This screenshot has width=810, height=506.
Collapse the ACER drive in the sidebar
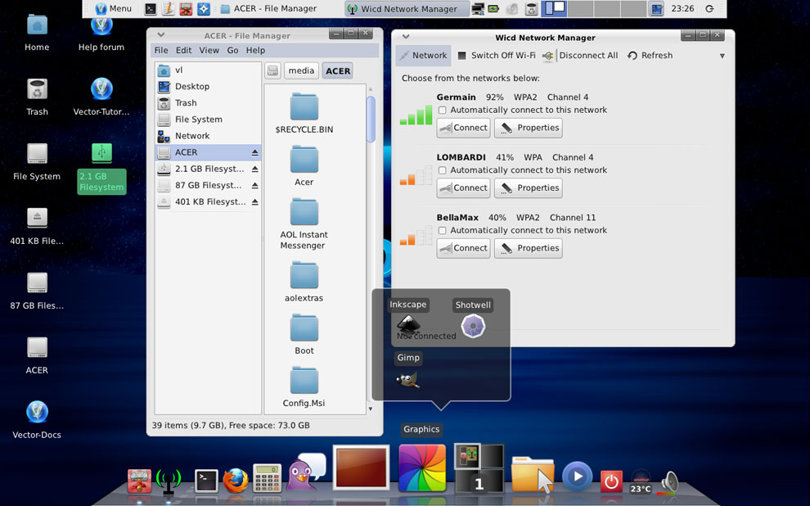pos(256,152)
